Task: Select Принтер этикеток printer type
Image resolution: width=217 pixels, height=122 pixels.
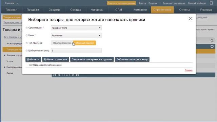Action: click(x=62, y=43)
